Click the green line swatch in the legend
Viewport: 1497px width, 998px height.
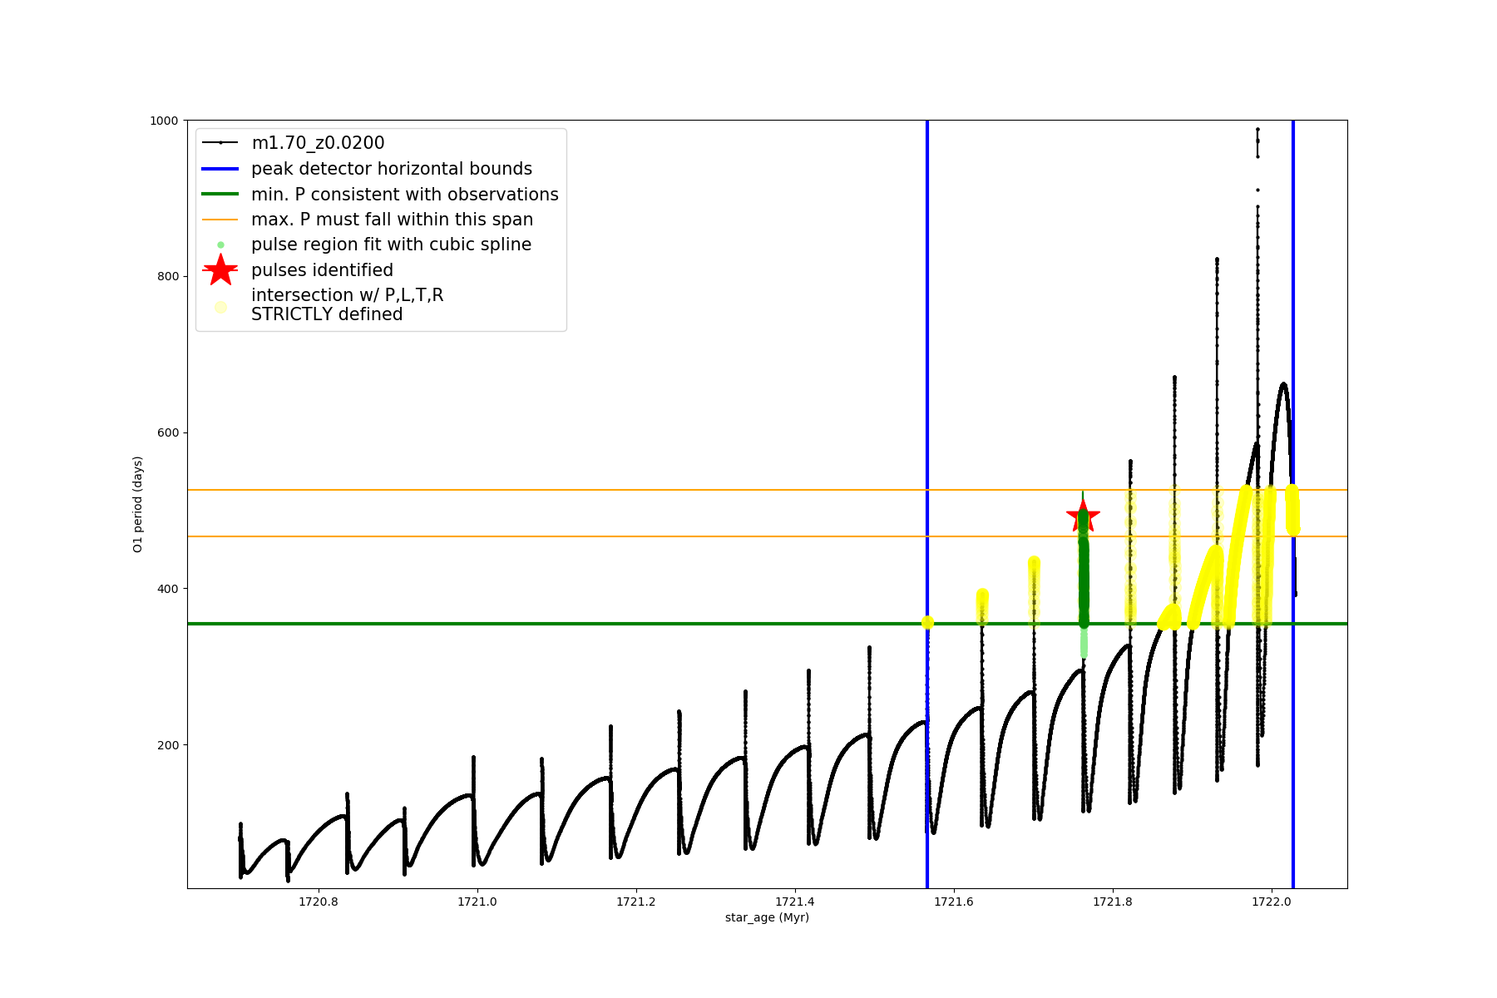point(220,195)
